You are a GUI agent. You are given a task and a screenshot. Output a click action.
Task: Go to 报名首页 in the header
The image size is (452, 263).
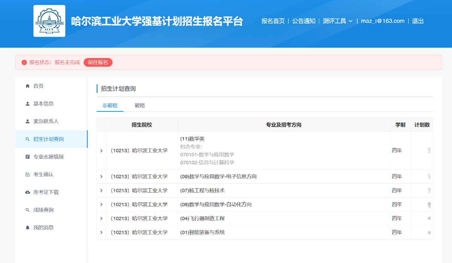[273, 21]
